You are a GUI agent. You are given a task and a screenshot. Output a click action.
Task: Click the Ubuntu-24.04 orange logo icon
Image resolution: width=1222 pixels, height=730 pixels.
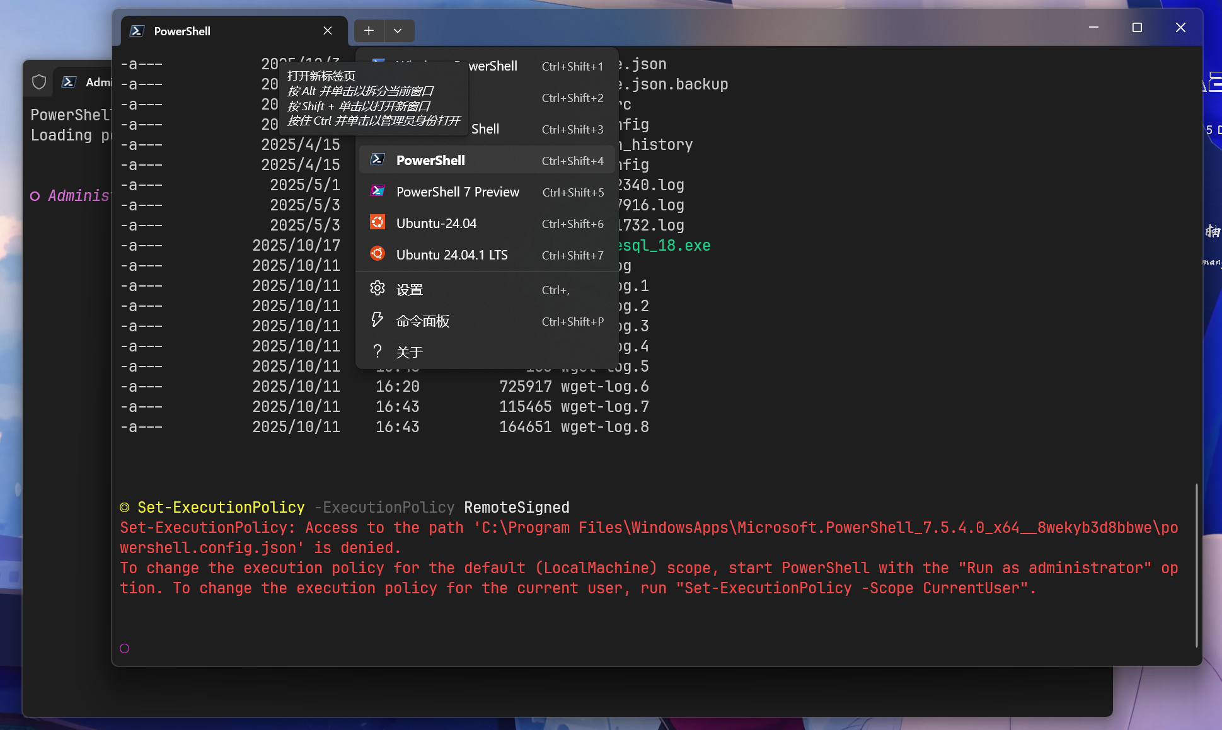378,222
